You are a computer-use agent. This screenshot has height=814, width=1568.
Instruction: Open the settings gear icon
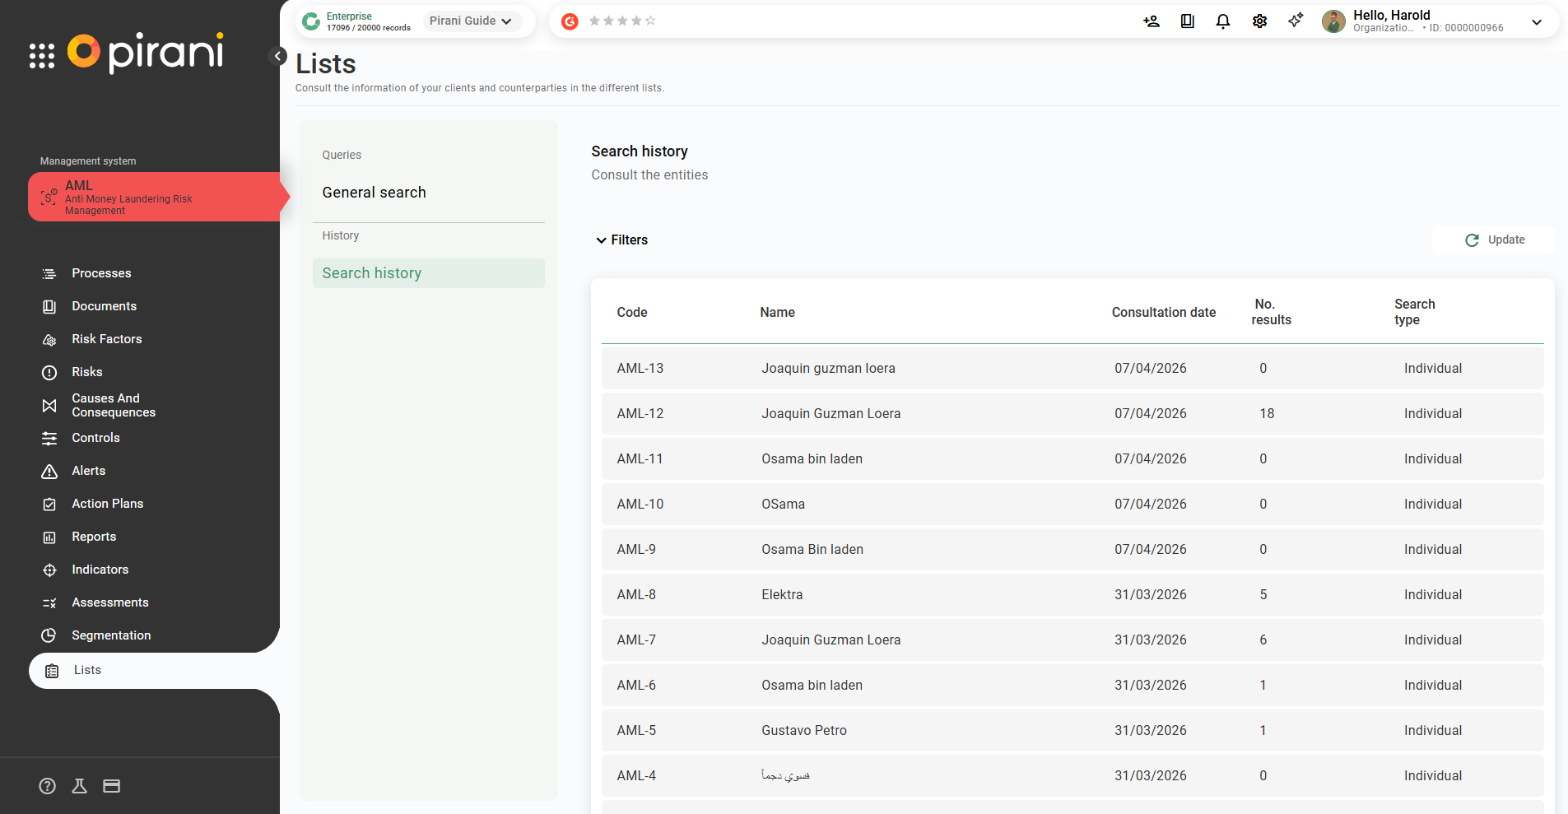(1259, 21)
